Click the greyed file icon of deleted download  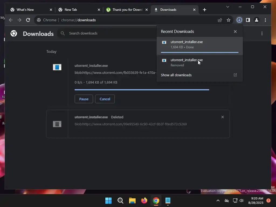(57, 124)
